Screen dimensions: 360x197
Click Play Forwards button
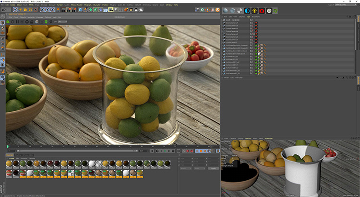[x=165, y=151]
